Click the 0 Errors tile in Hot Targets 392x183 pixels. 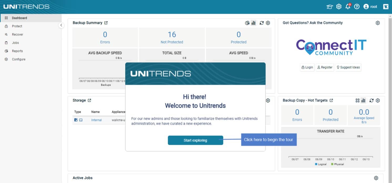[x=297, y=115]
